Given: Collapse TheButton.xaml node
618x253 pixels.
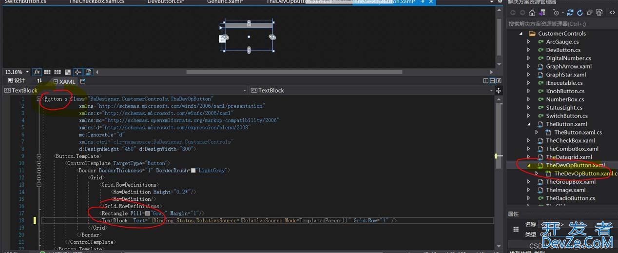Looking at the screenshot, I should click(x=529, y=124).
